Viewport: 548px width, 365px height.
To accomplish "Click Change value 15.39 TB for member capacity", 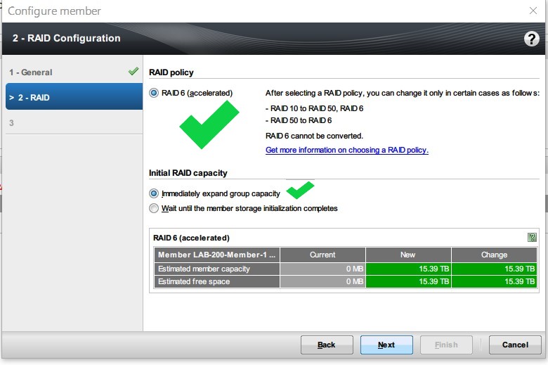I will pyautogui.click(x=494, y=269).
